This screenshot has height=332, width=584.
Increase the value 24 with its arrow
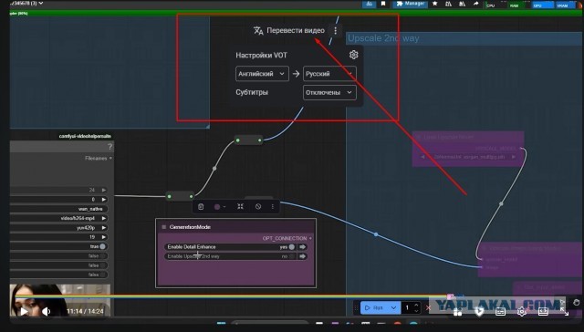[x=104, y=190]
